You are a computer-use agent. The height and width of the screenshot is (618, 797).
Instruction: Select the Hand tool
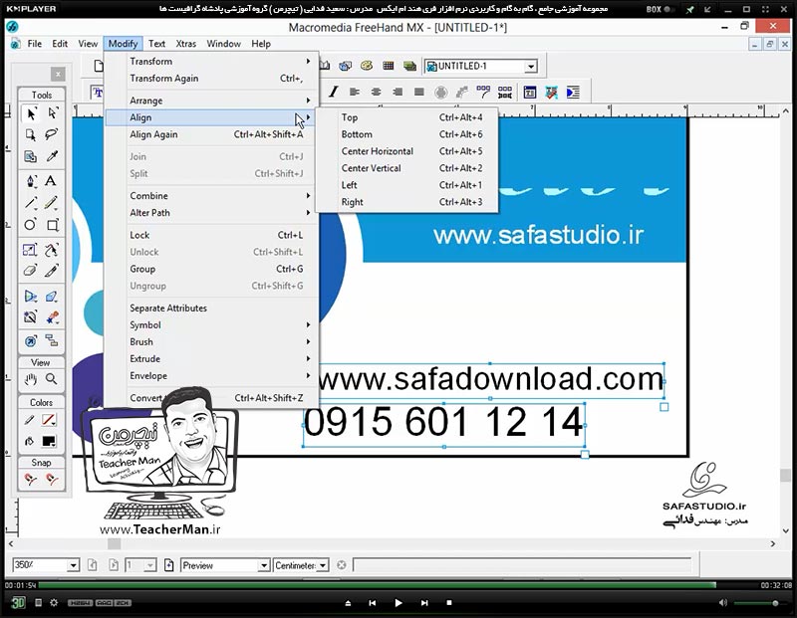[x=31, y=379]
